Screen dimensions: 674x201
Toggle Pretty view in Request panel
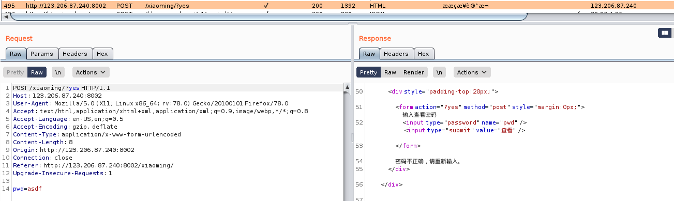[x=16, y=72]
